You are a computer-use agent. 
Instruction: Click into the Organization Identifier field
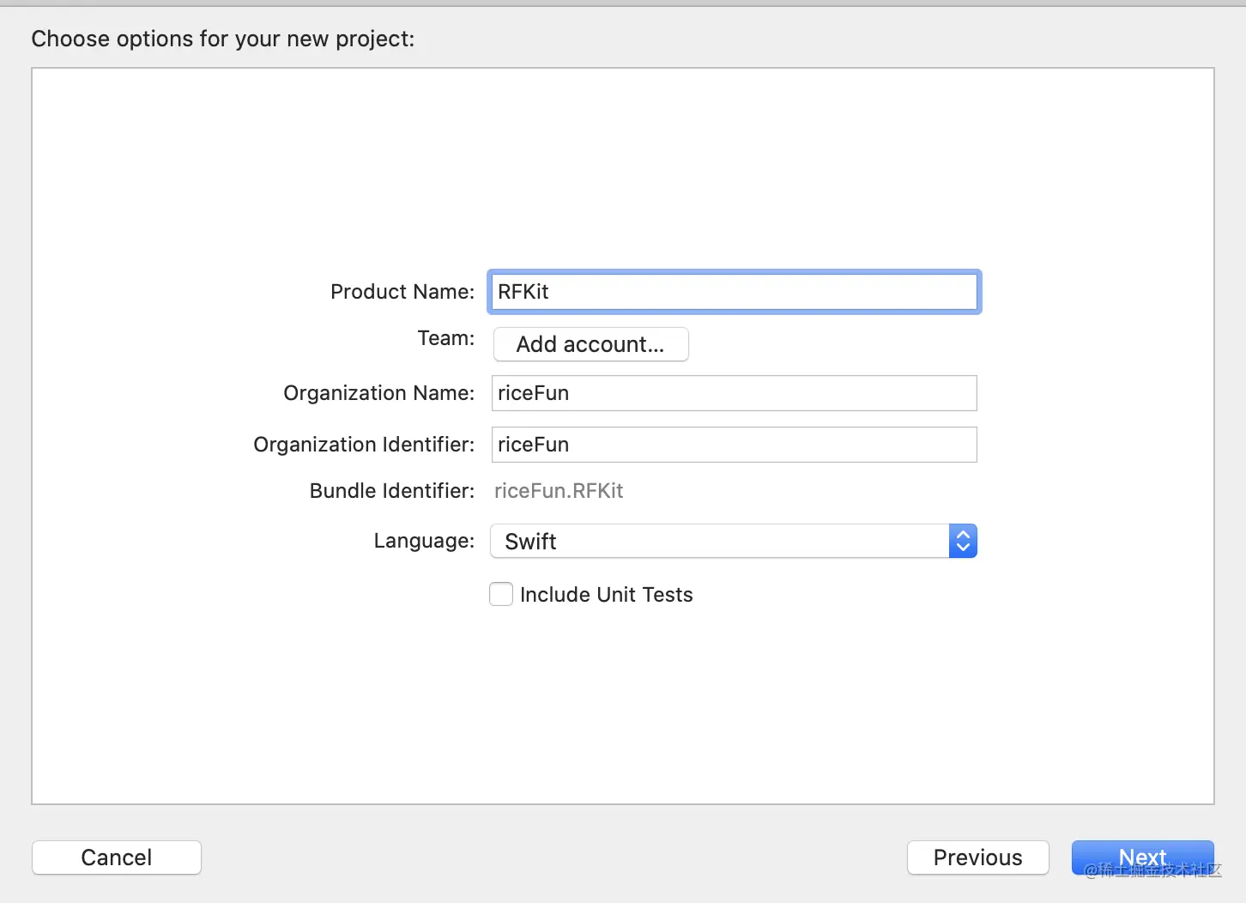pos(734,445)
